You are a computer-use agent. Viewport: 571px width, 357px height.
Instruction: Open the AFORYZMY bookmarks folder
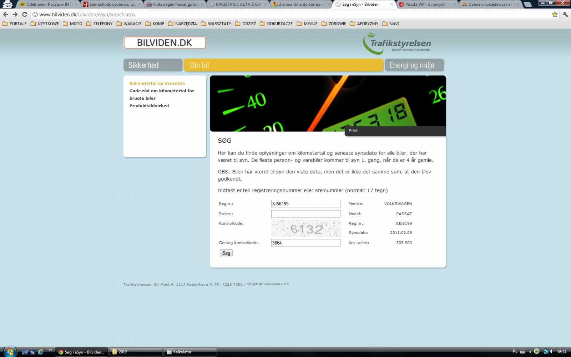[364, 24]
